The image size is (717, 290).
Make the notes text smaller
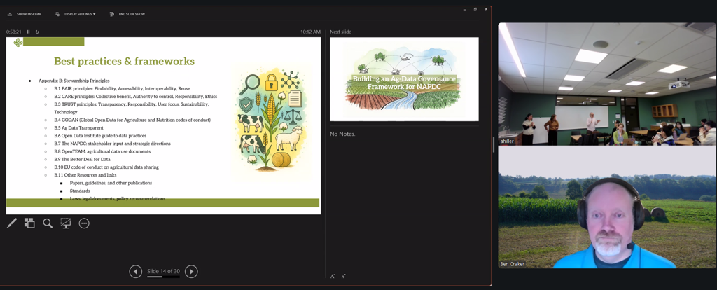coord(343,277)
